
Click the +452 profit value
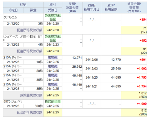click(143, 40)
